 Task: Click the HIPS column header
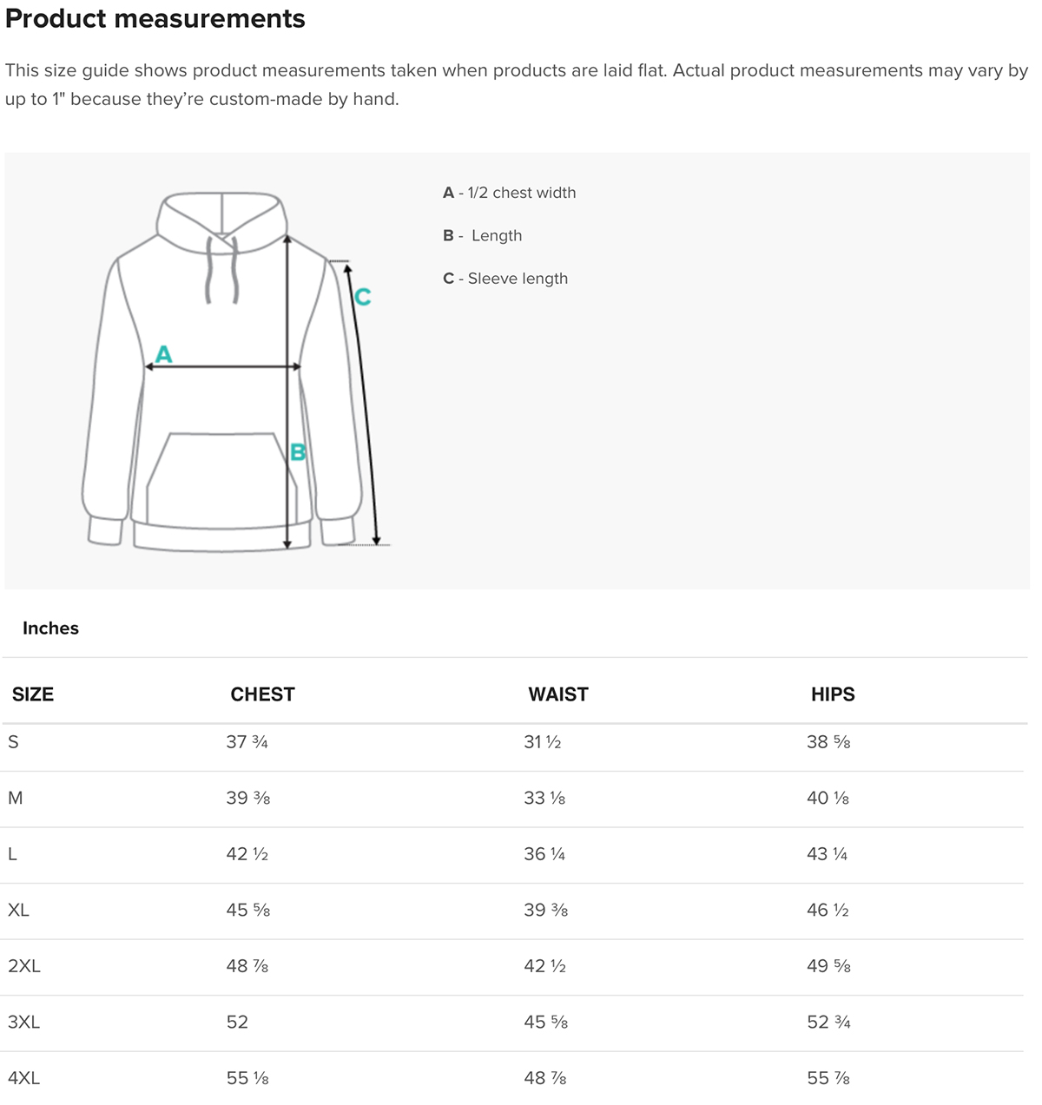point(833,694)
